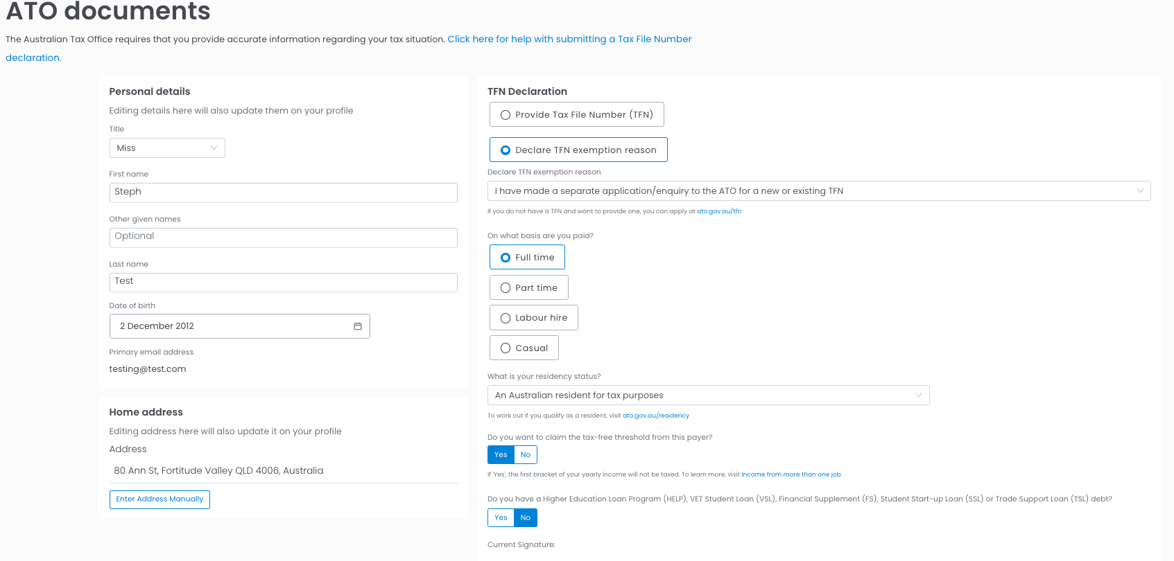Set HELP debt question to Yes
Screen dimensions: 1174x561
(501, 518)
